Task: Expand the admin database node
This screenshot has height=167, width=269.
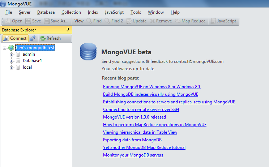Action: coord(11,55)
